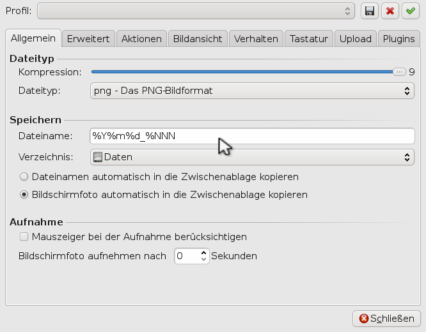Open the Aktionen tab
Viewport: 426px width, 332px height.
tap(141, 39)
